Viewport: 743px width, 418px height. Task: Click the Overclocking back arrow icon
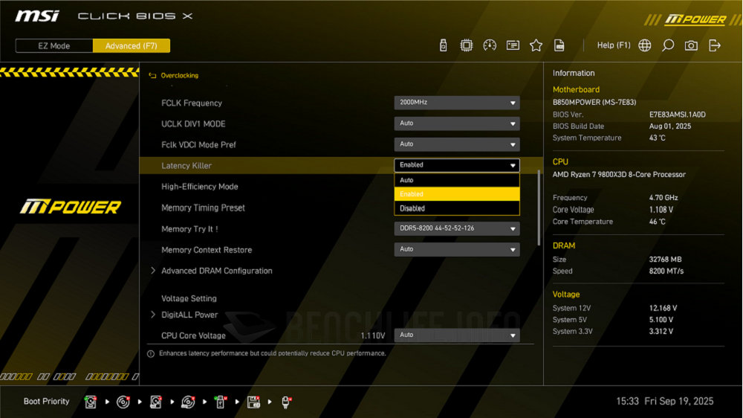coord(152,75)
